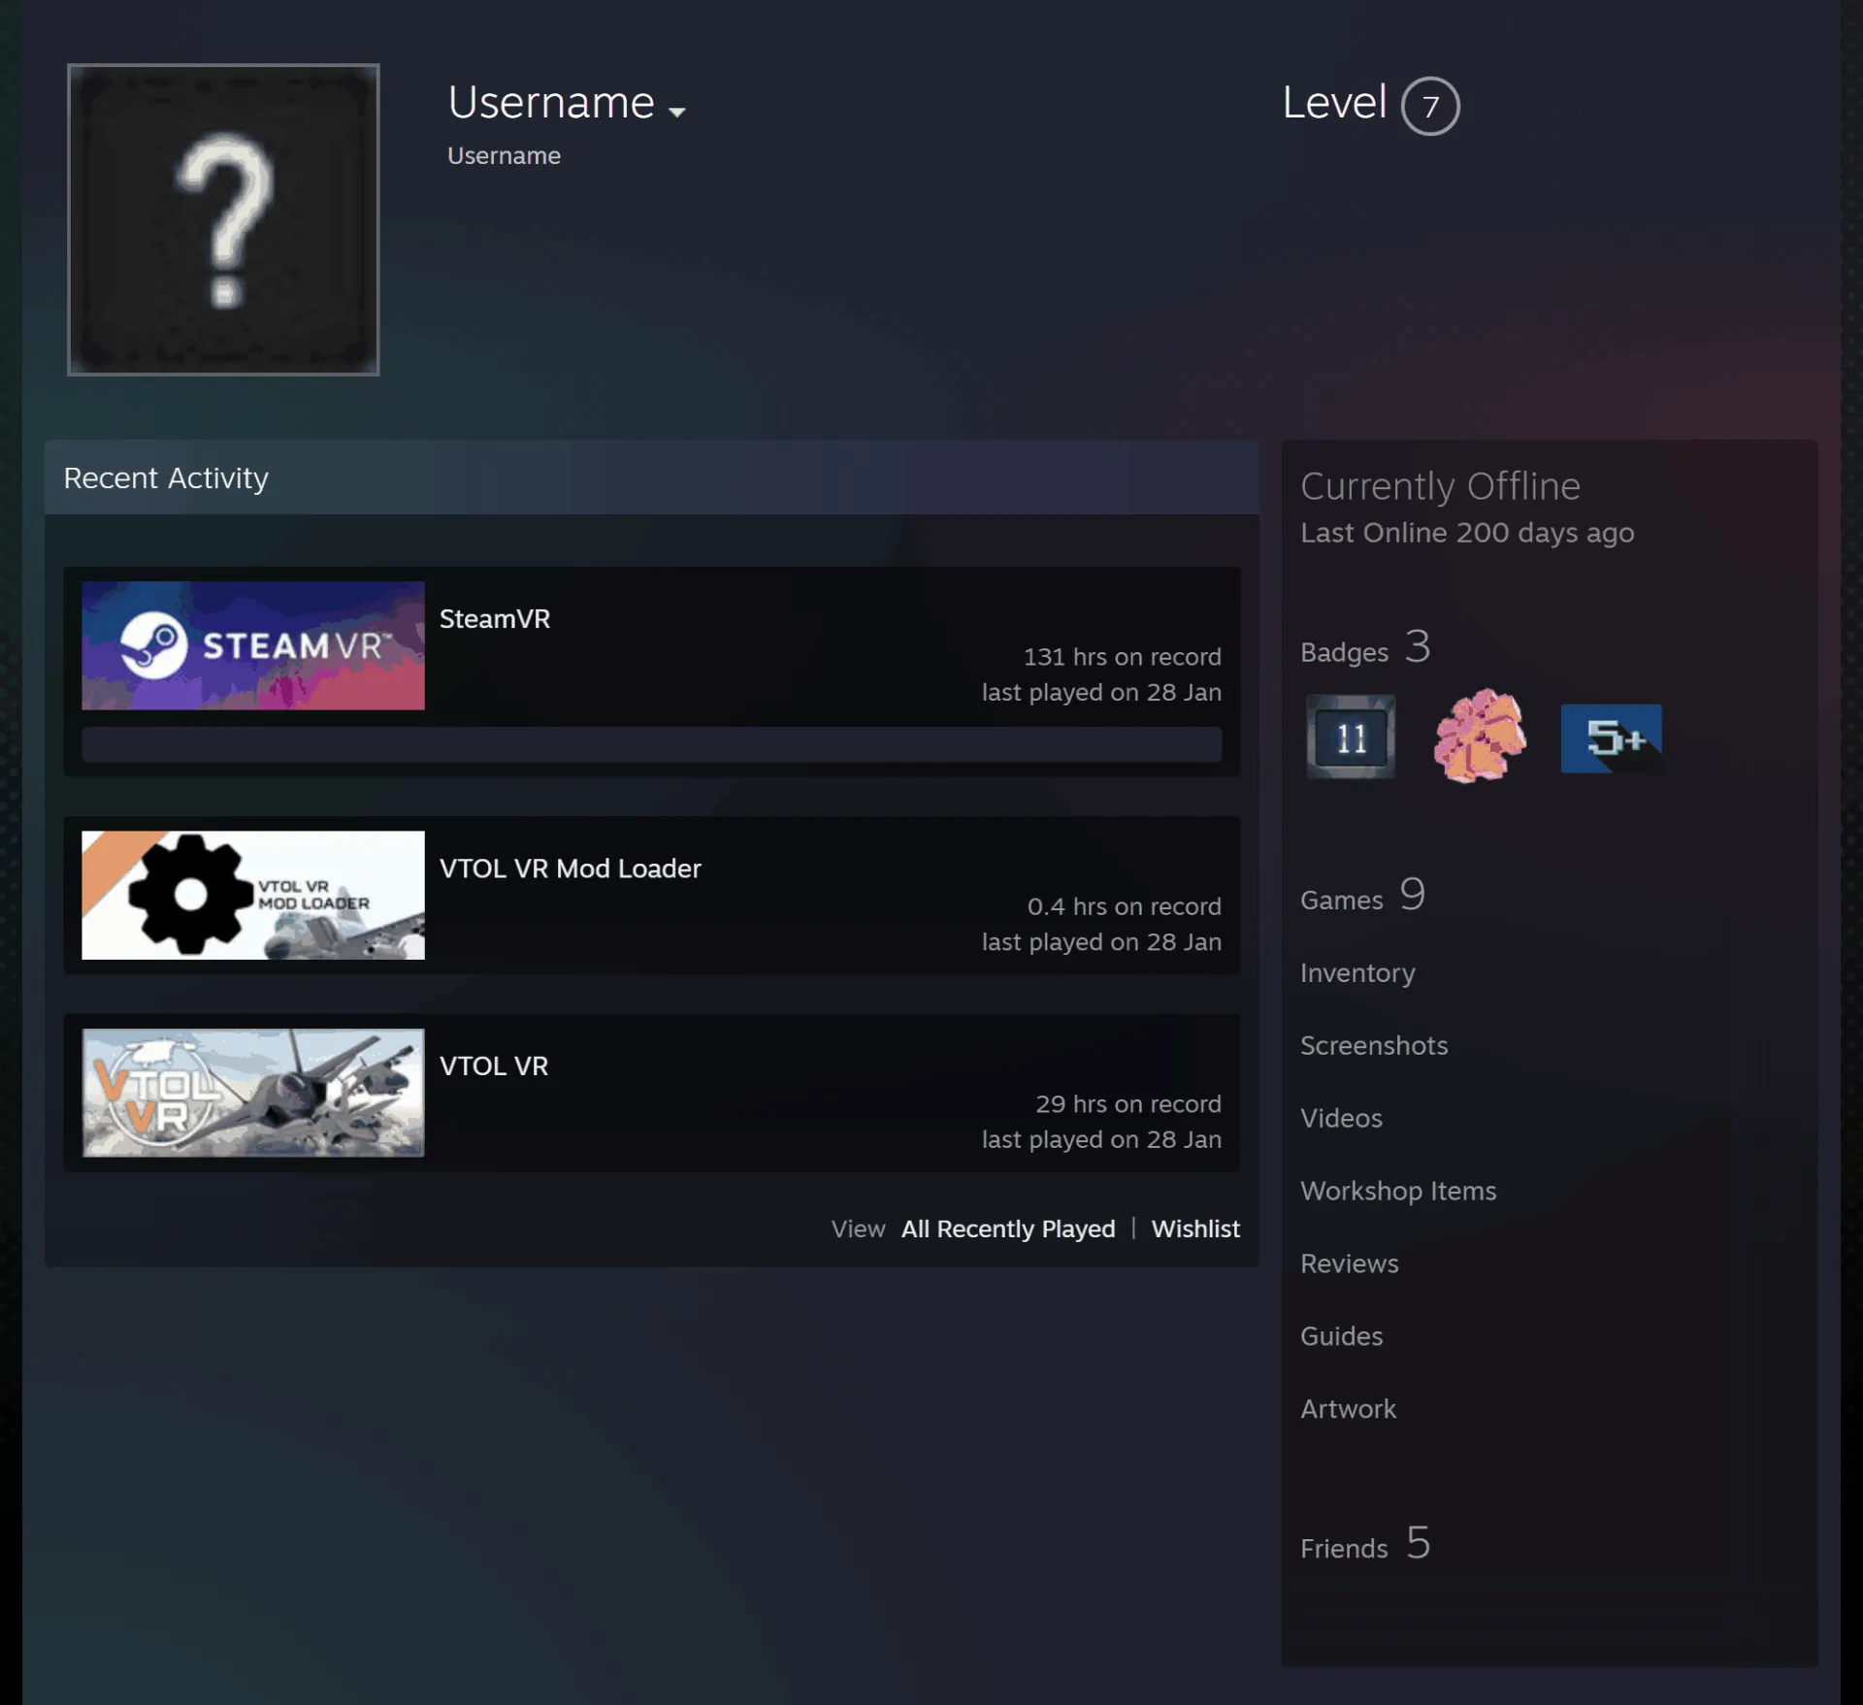Image resolution: width=1863 pixels, height=1705 pixels.
Task: Open the VTOL VR game banner
Action: pos(253,1093)
